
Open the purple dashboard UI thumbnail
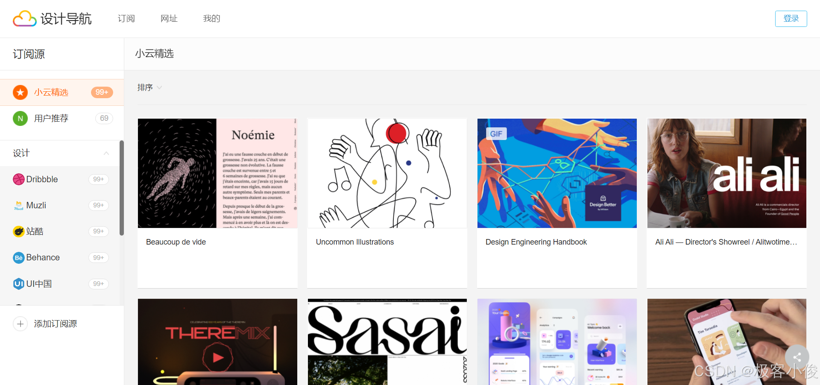557,342
